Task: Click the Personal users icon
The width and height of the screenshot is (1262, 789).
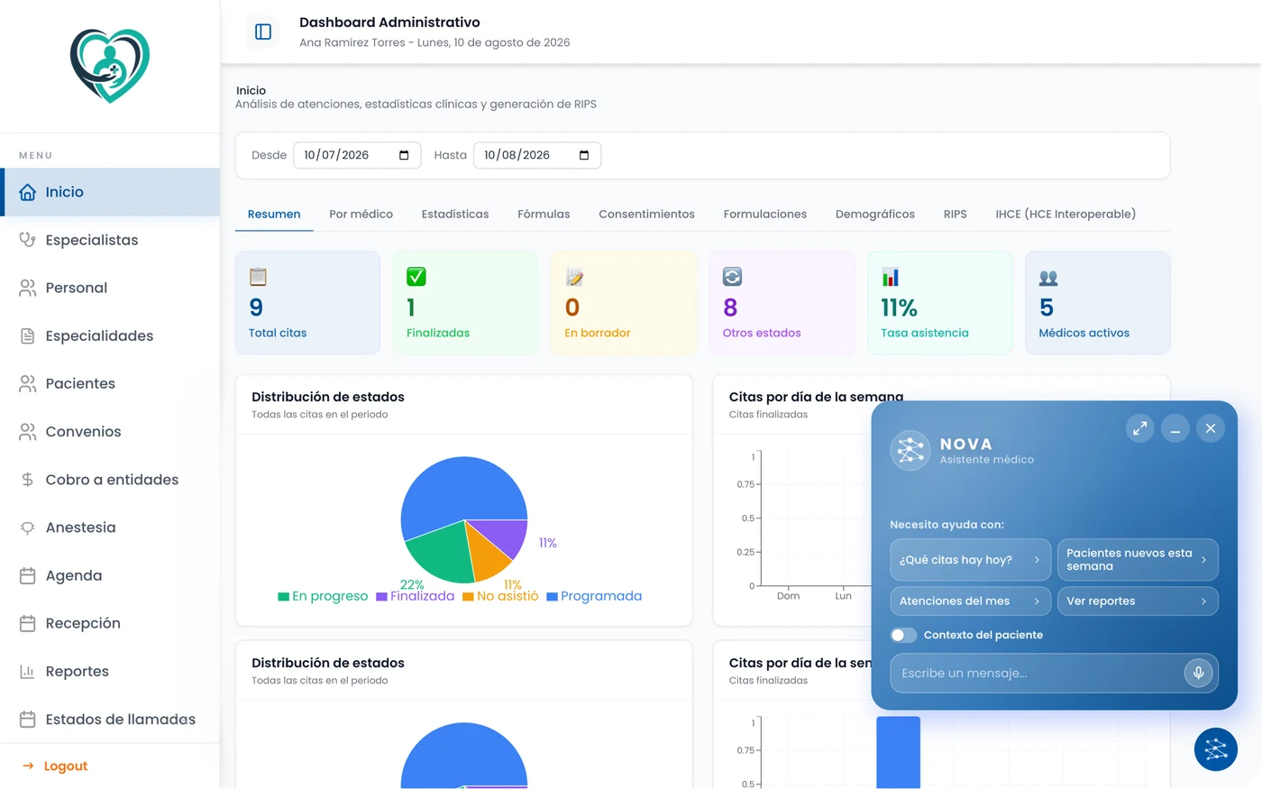Action: point(28,288)
